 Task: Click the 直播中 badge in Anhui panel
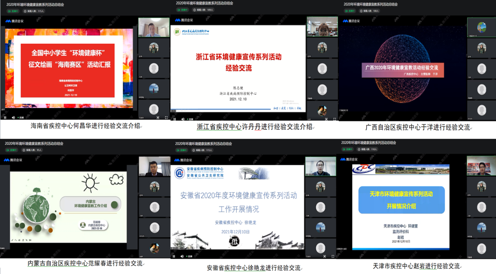click(x=182, y=150)
